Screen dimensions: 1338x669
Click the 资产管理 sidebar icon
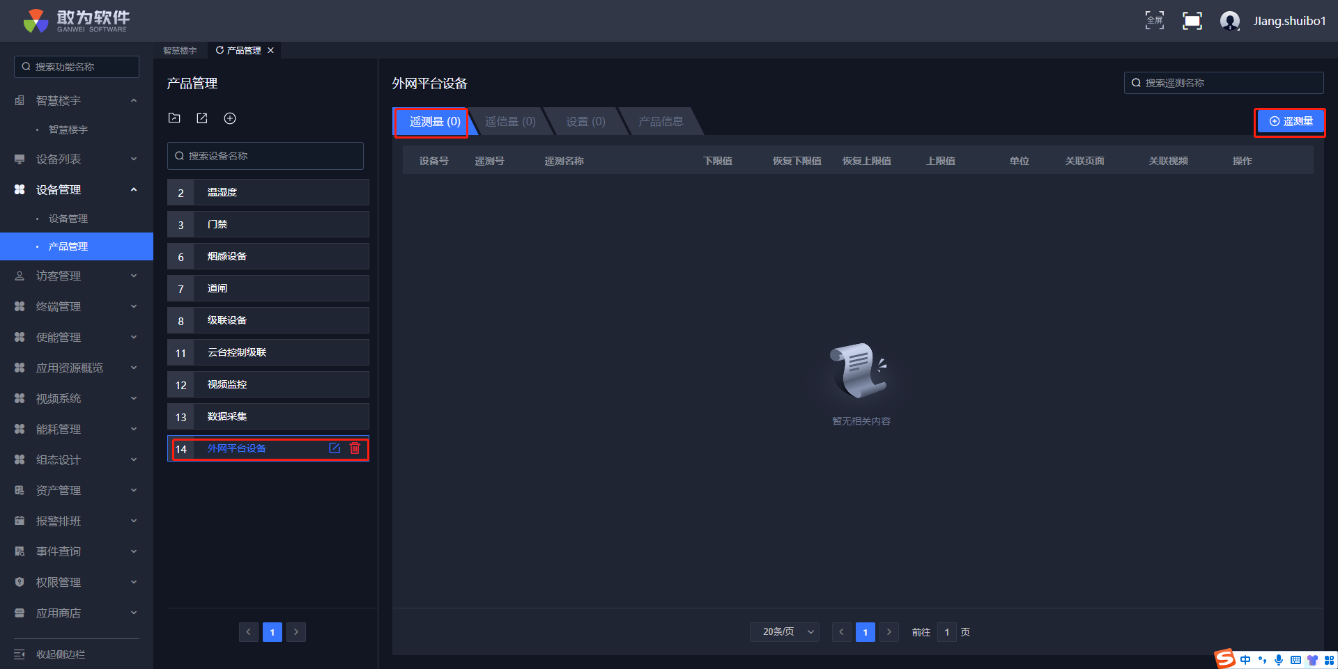point(20,491)
